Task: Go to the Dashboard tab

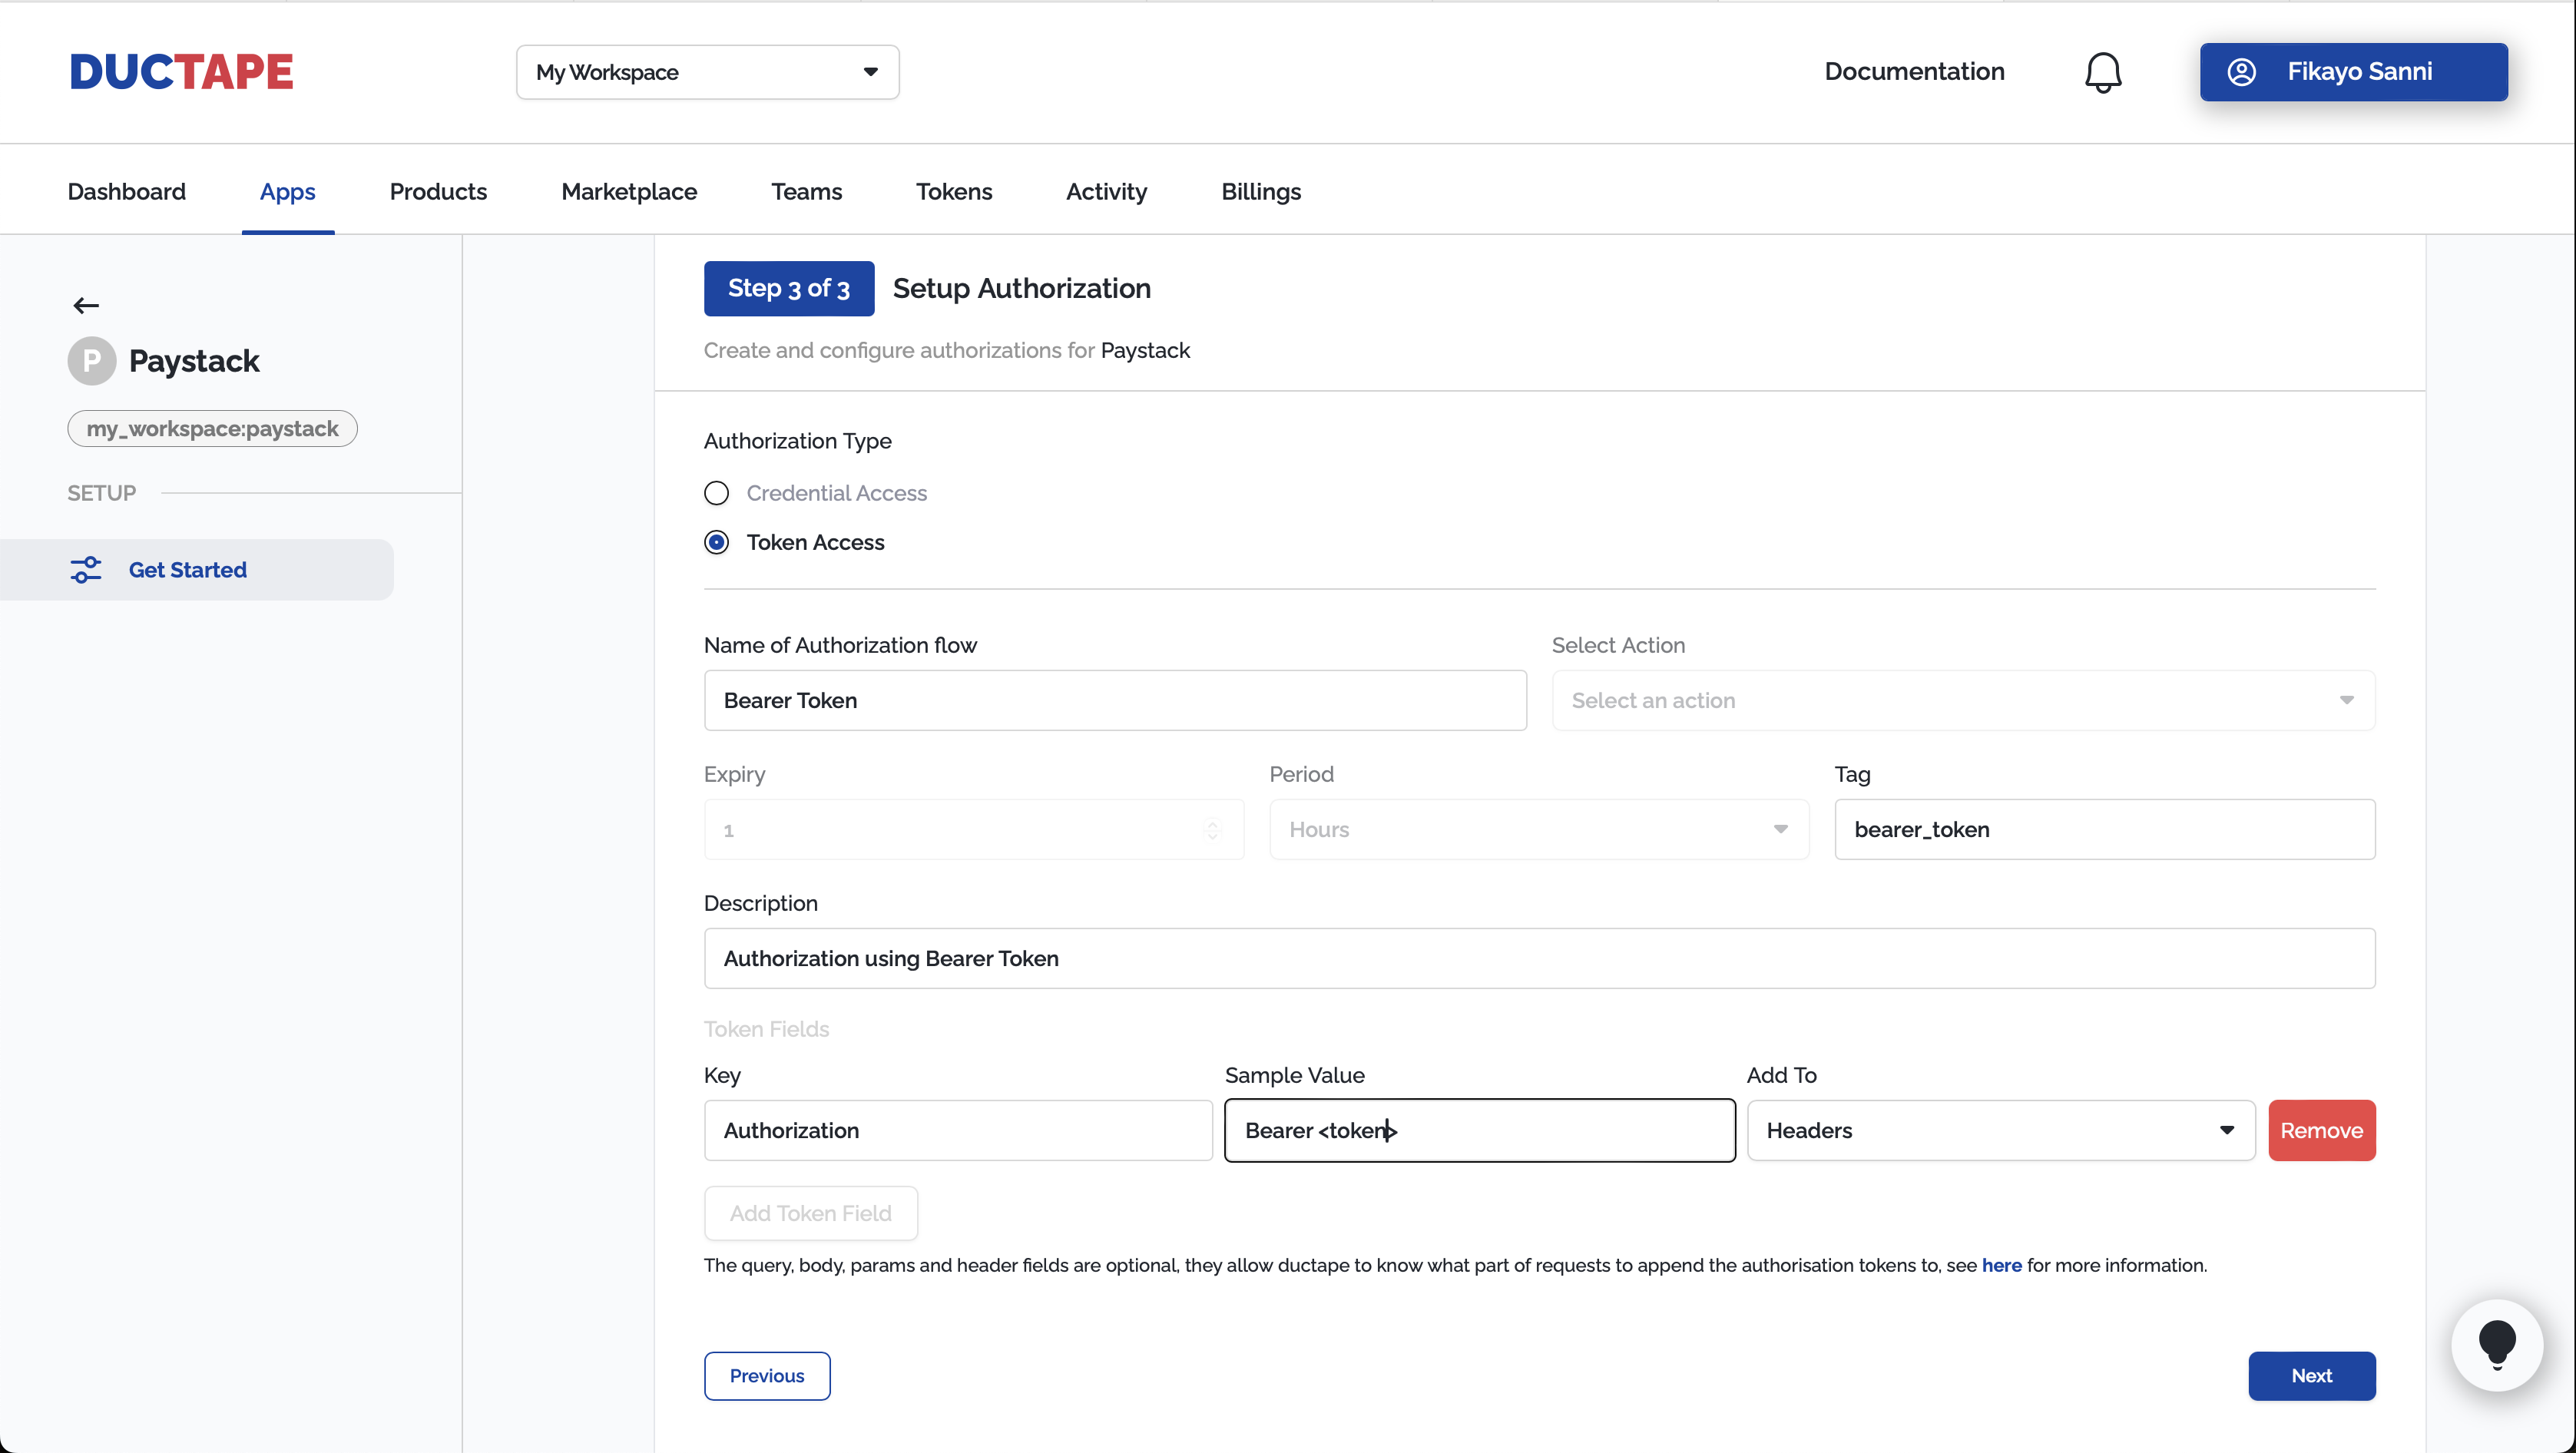Action: tap(126, 191)
